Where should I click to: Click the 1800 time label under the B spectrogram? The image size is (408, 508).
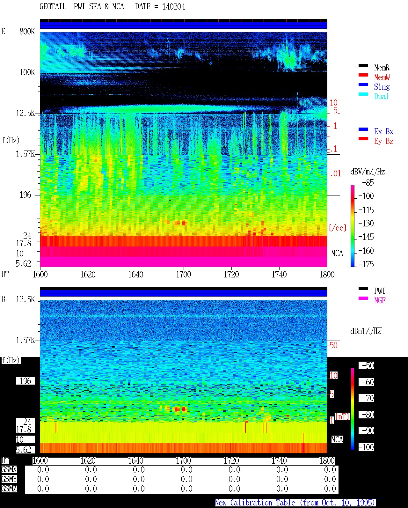[327, 460]
